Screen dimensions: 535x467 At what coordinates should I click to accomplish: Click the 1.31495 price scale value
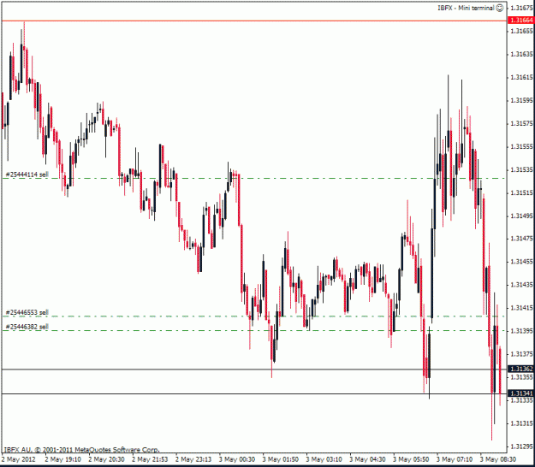pos(521,216)
